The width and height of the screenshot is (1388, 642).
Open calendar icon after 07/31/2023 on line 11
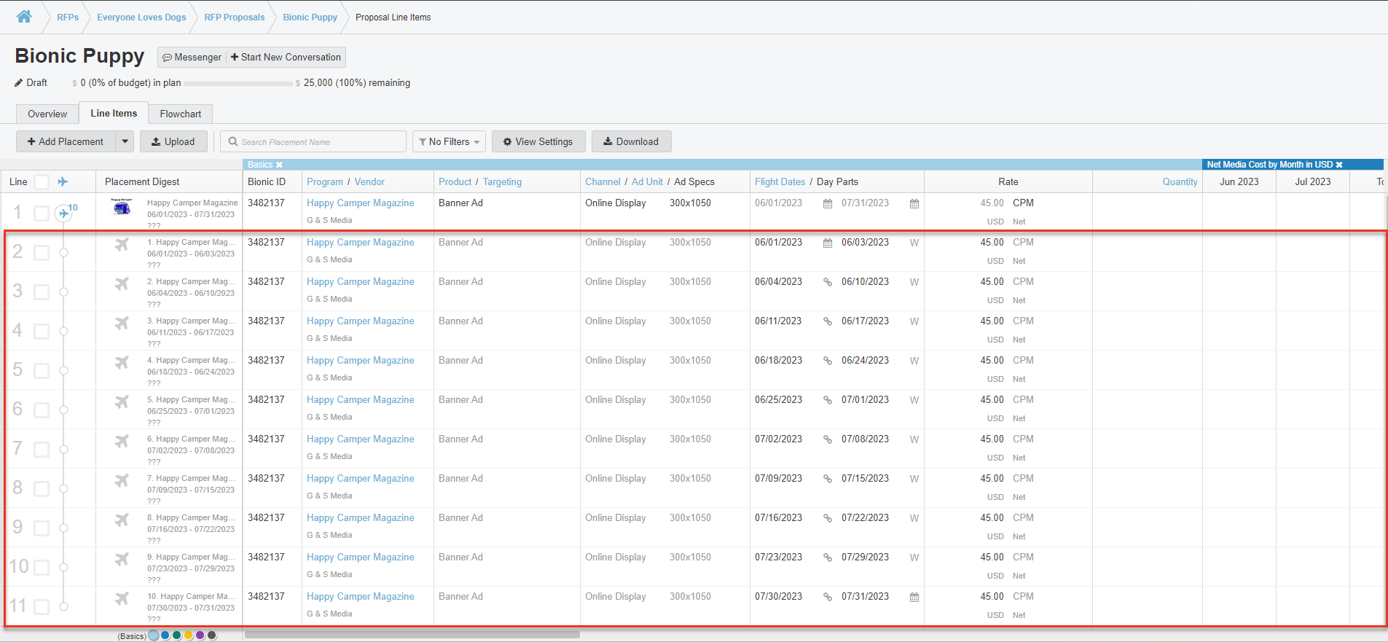click(x=914, y=598)
